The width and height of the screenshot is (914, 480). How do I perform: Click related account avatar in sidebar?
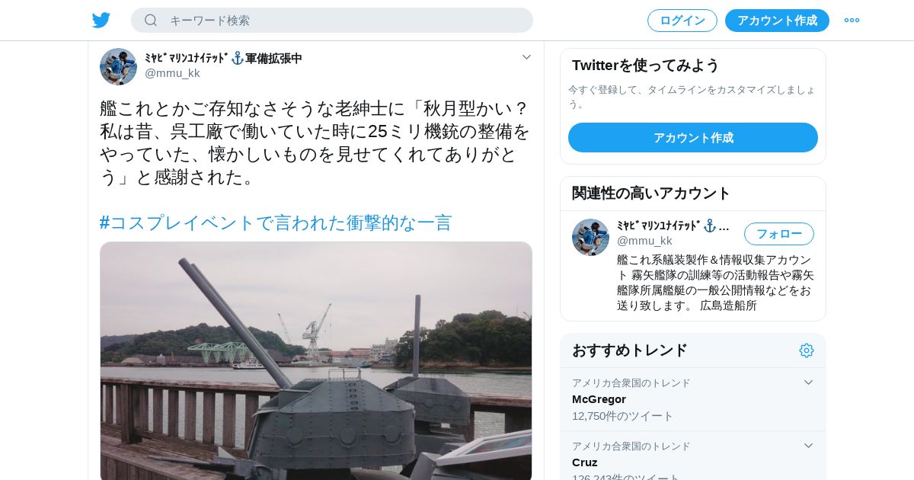tap(590, 237)
